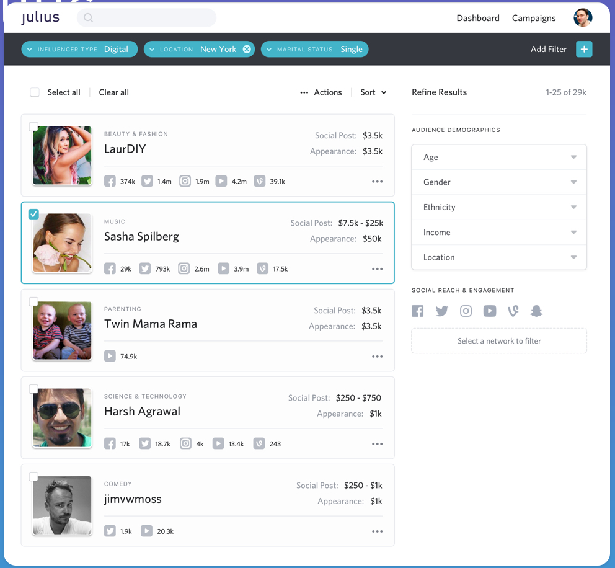
Task: Click Sasha Spilberg's YouTube icon
Action: 224,268
